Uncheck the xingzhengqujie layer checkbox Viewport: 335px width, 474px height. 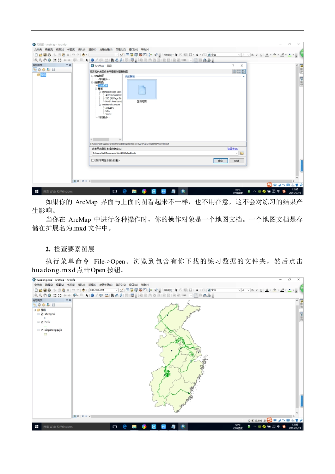42,330
